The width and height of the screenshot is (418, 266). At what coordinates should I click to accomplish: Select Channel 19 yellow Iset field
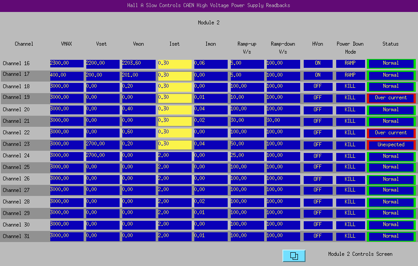[x=175, y=98]
